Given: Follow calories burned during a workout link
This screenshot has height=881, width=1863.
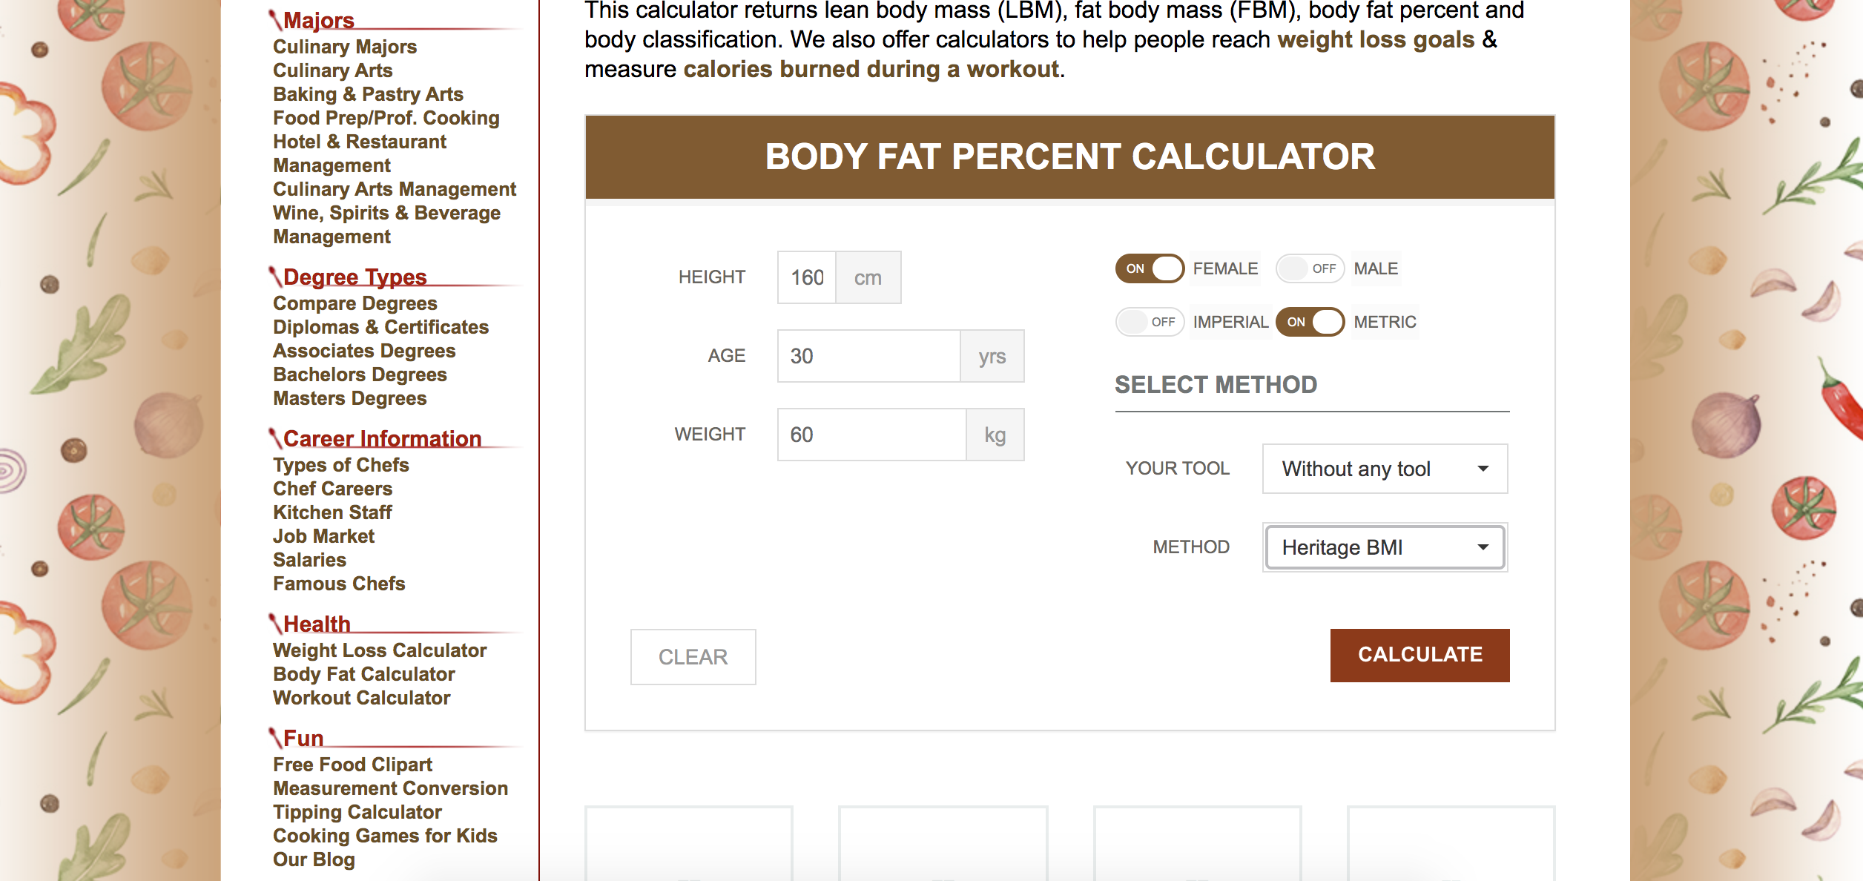Looking at the screenshot, I should tap(871, 69).
